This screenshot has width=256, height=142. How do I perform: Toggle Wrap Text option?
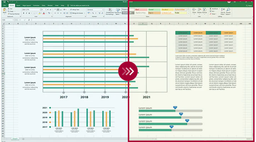click(75, 10)
